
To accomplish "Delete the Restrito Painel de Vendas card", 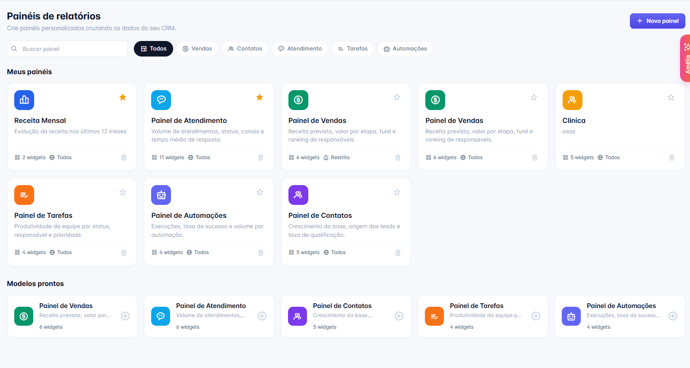I will point(398,157).
